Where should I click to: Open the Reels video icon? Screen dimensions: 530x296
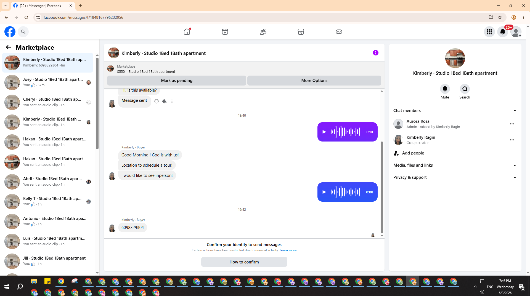coord(225,32)
